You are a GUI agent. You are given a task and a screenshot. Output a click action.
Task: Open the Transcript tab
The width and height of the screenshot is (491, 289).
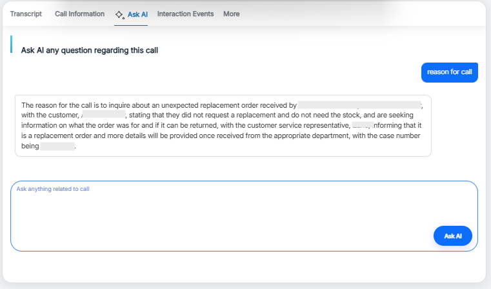tap(26, 14)
